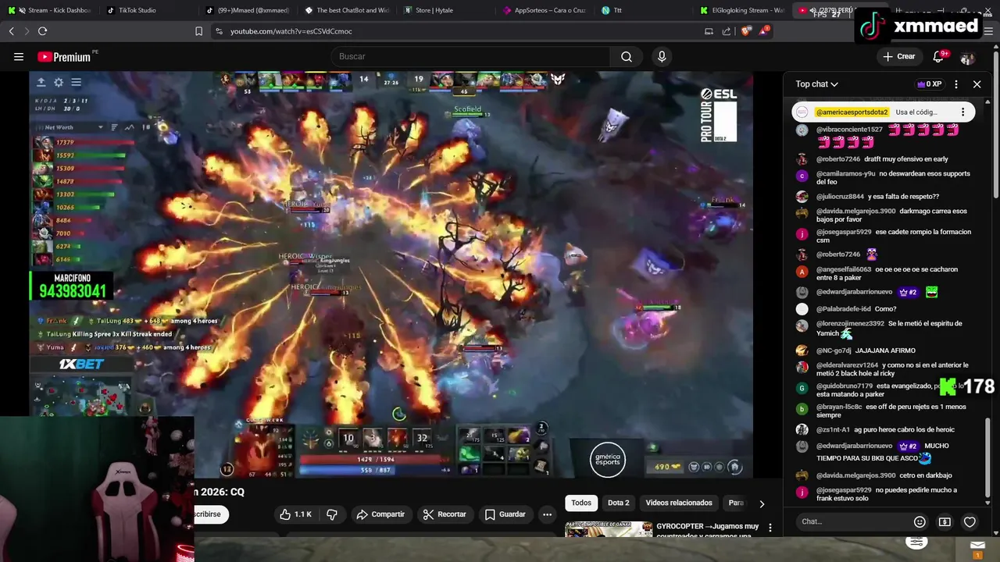Click username @lorenzojimenez3392 in chat
This screenshot has height=562, width=1000.
(x=851, y=324)
